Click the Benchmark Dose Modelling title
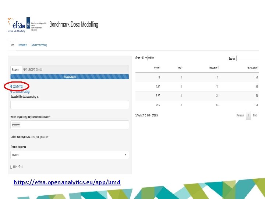 click(x=74, y=25)
